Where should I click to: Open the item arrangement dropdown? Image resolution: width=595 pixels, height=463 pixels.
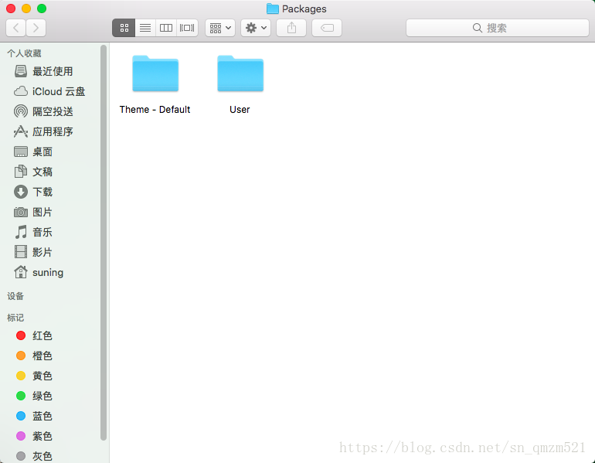[x=220, y=28]
